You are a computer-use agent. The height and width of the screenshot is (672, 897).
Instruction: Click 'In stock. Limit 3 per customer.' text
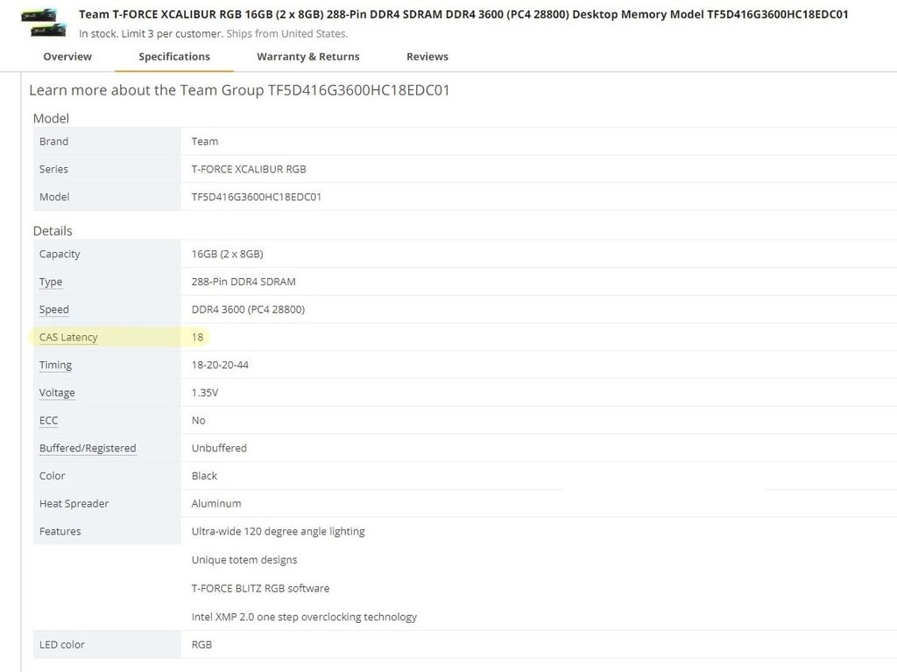pyautogui.click(x=151, y=34)
